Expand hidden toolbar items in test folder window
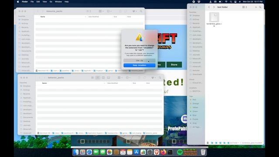Screen dimensions: 279x157 pyautogui.click(x=256, y=7)
